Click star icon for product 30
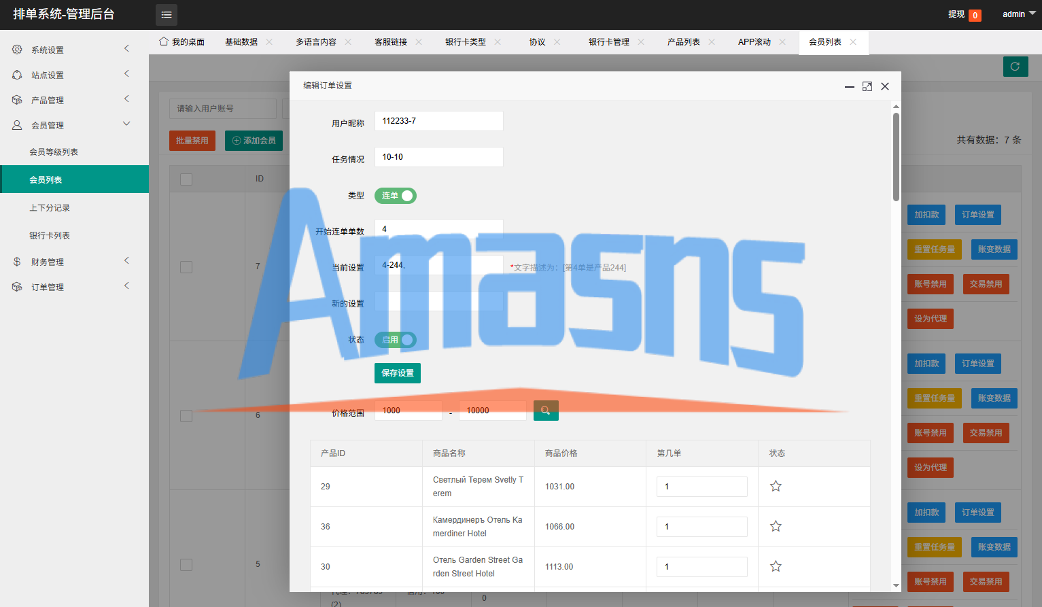Screen dimensions: 1042x607 coord(776,566)
